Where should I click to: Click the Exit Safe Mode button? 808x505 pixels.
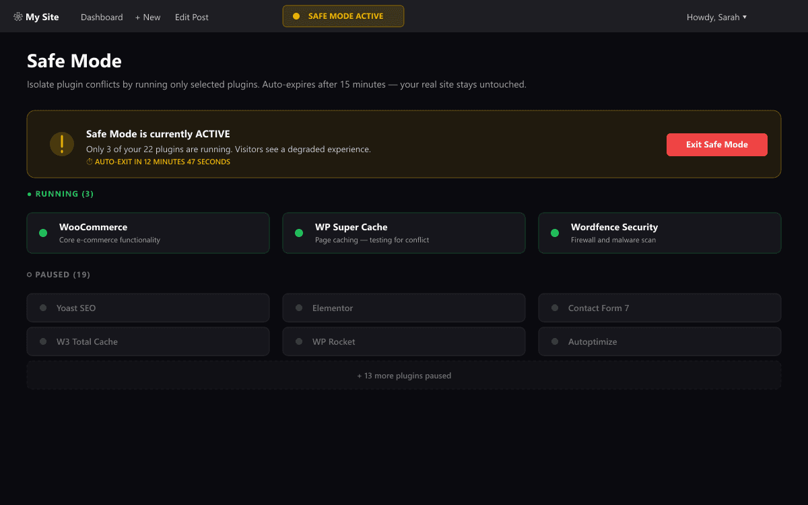click(x=717, y=144)
